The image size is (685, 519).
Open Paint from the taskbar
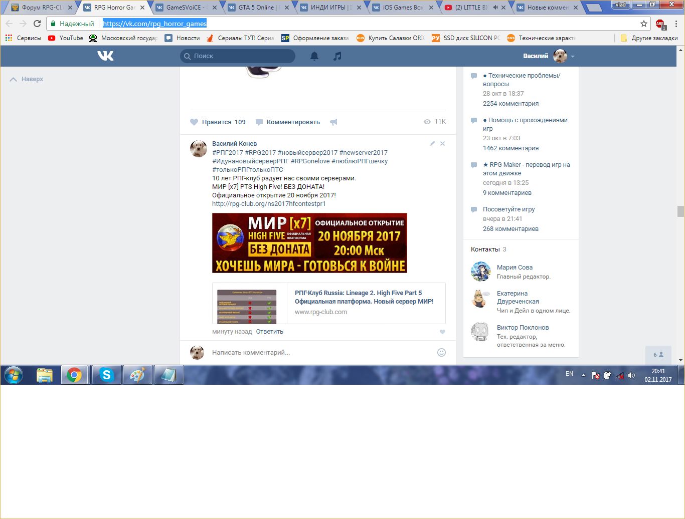(x=137, y=375)
